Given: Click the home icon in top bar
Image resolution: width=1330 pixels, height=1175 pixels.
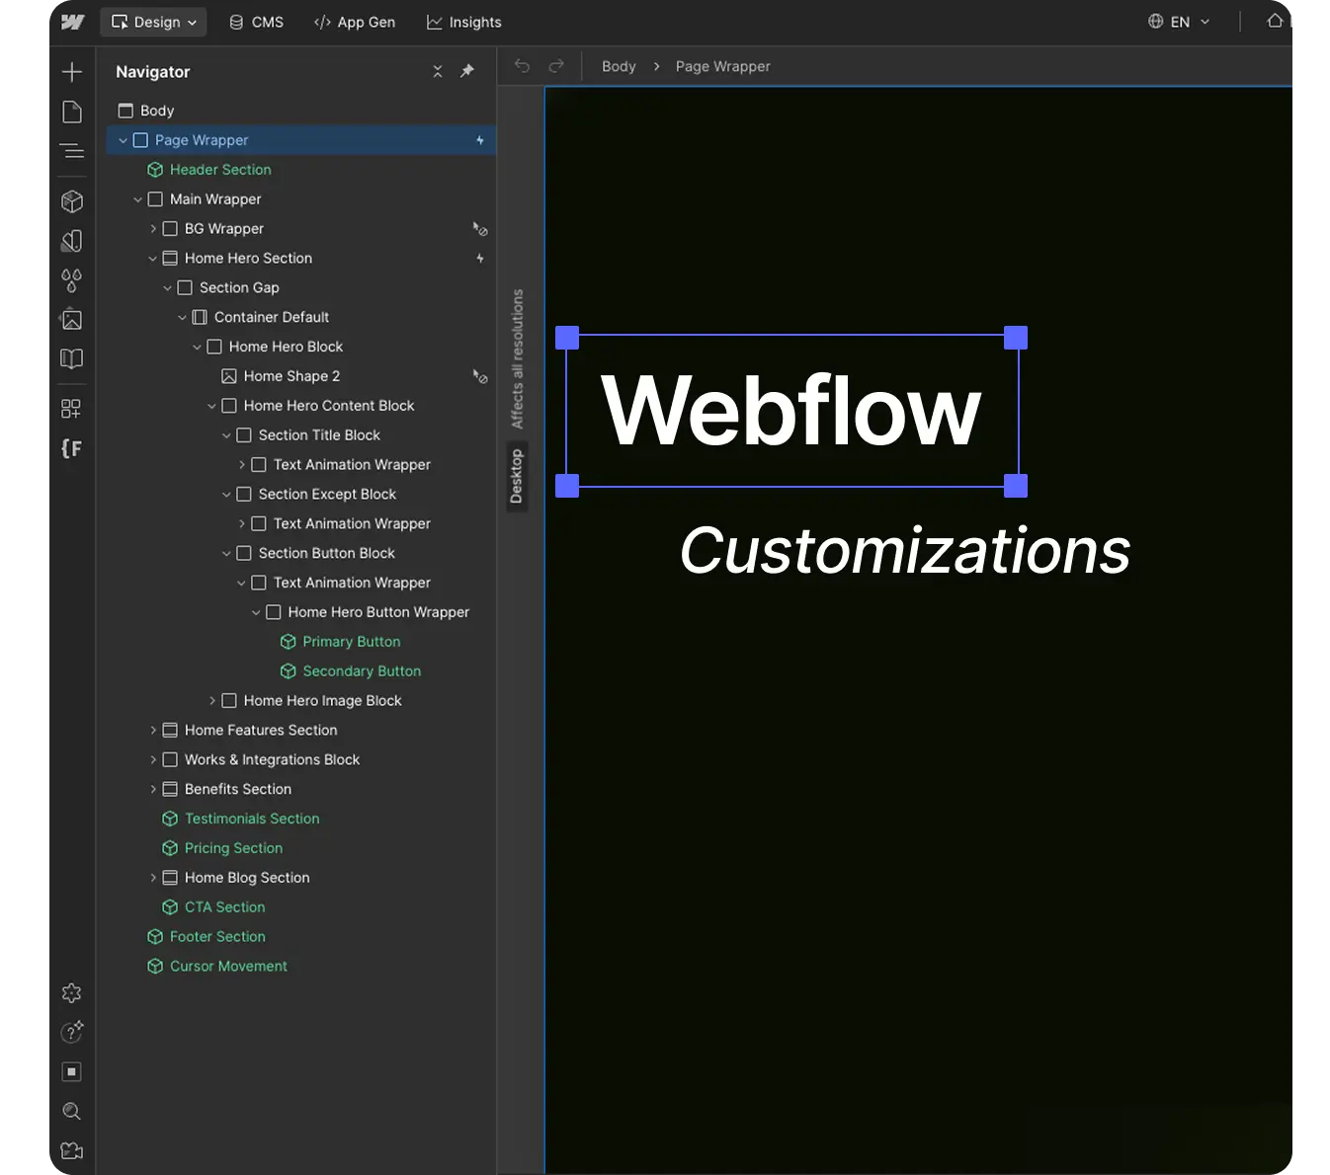Looking at the screenshot, I should tap(1275, 21).
